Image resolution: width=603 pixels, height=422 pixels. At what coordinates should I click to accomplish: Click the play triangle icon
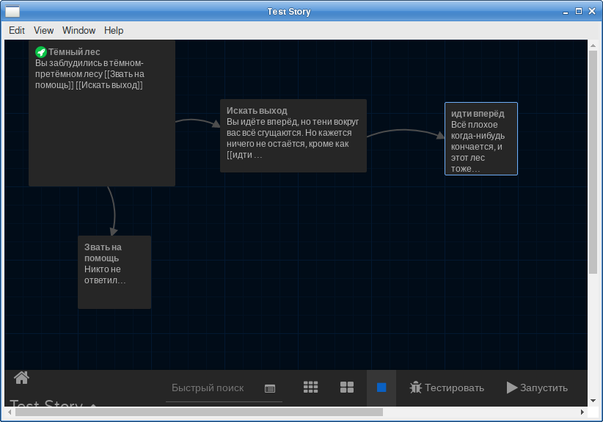point(511,388)
